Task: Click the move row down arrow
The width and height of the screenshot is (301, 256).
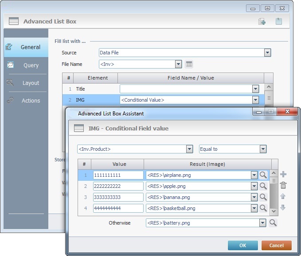Action: click(283, 207)
